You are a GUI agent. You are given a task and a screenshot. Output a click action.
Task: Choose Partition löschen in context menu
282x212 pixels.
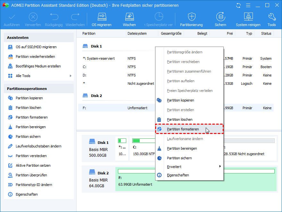click(x=189, y=119)
